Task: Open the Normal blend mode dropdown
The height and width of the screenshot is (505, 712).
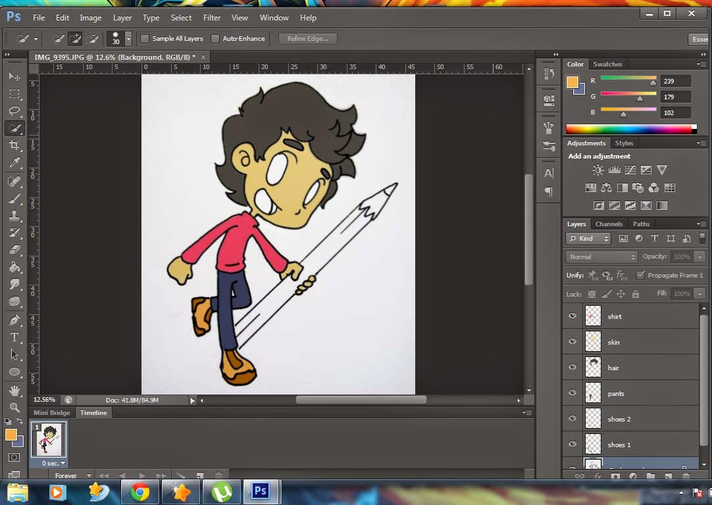Action: [x=601, y=257]
